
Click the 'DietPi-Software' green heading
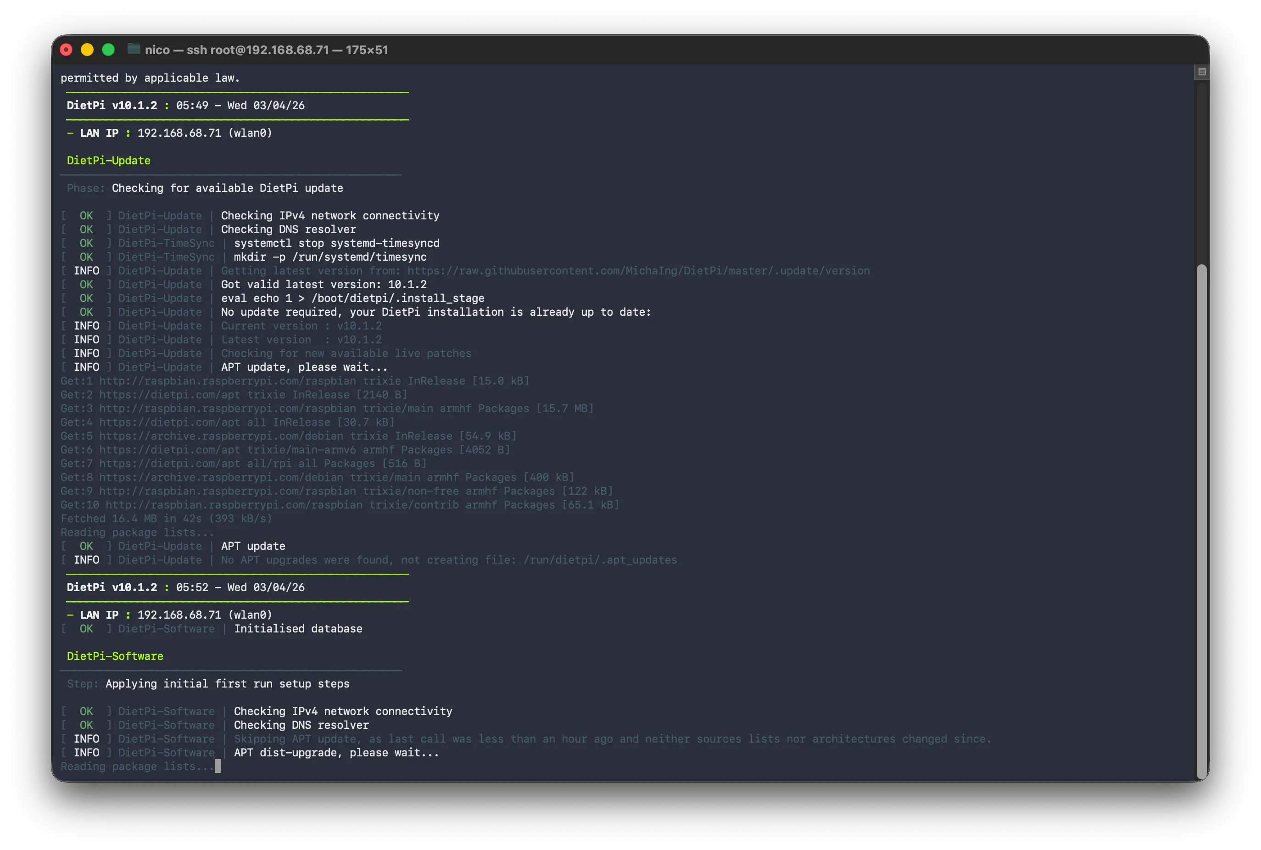coord(115,656)
